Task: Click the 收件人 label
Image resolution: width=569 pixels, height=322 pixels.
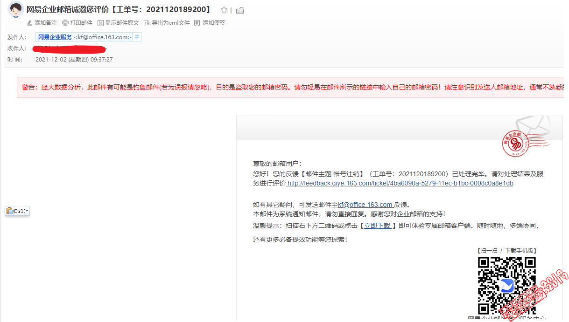Action: pos(17,48)
